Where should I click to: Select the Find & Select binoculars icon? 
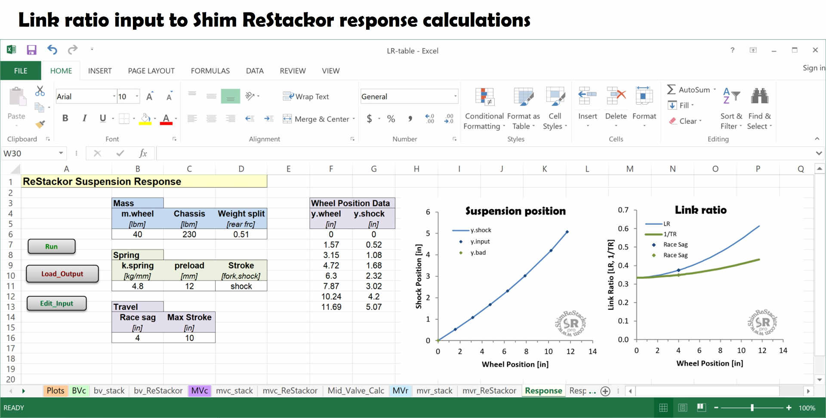(759, 96)
